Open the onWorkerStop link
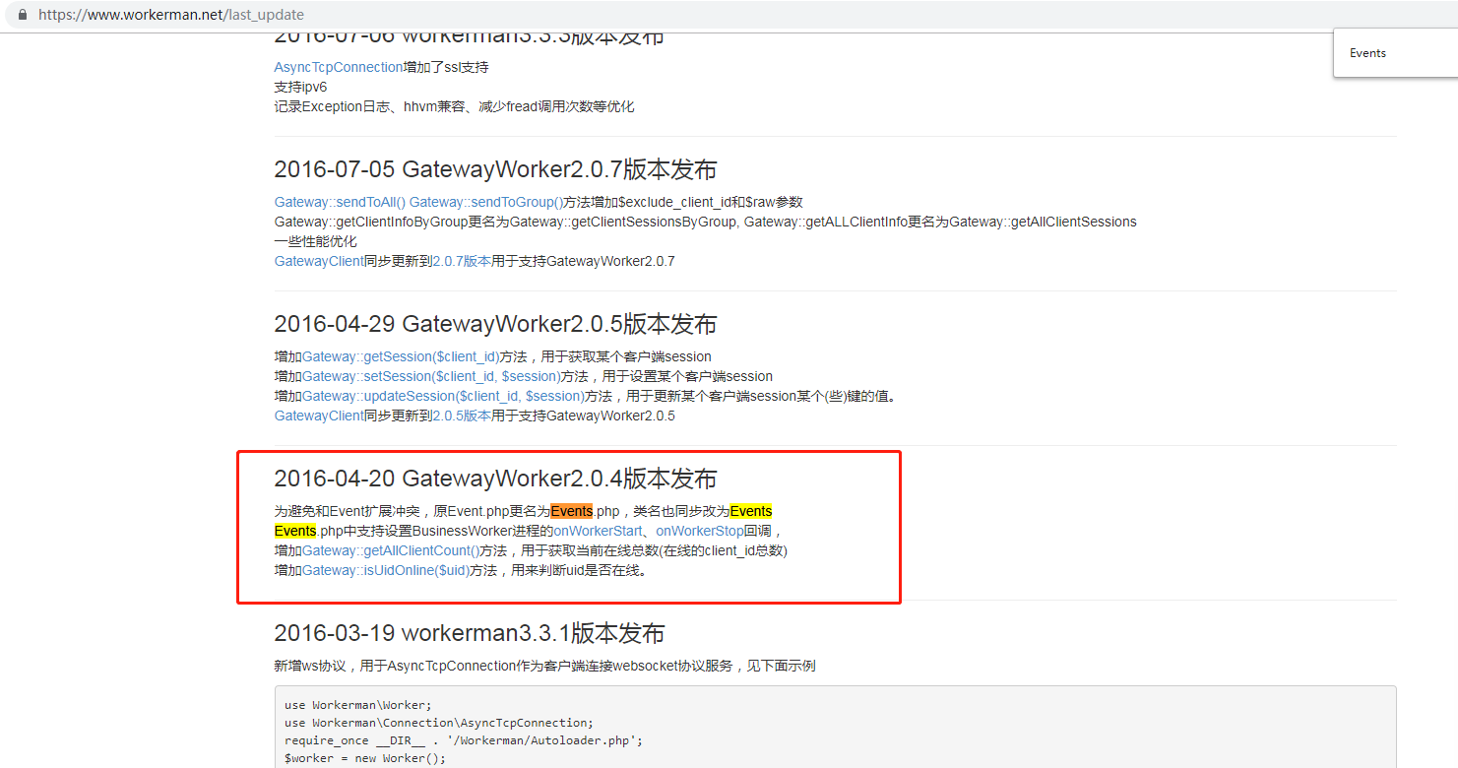This screenshot has width=1458, height=768. tap(700, 531)
